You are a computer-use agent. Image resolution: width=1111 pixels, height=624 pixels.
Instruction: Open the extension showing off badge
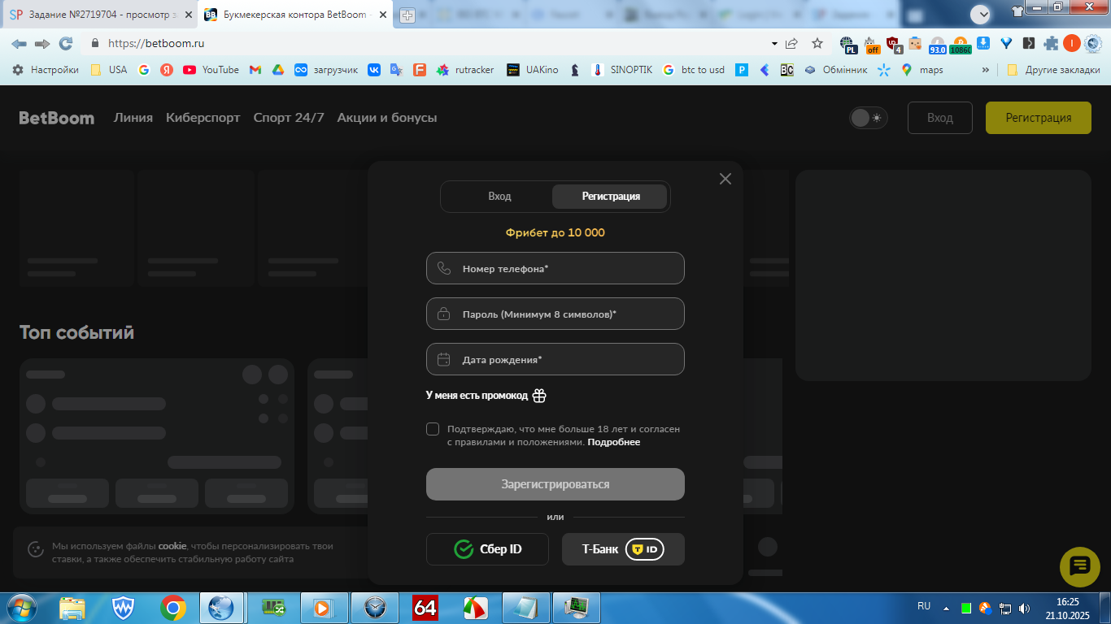[871, 44]
